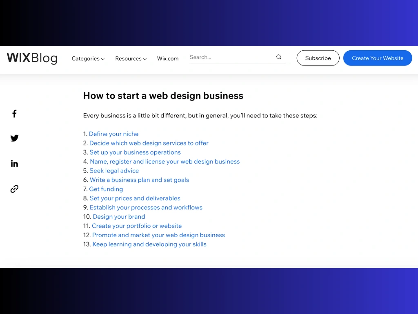
Task: Open the 'Get funding' link
Action: [x=106, y=189]
